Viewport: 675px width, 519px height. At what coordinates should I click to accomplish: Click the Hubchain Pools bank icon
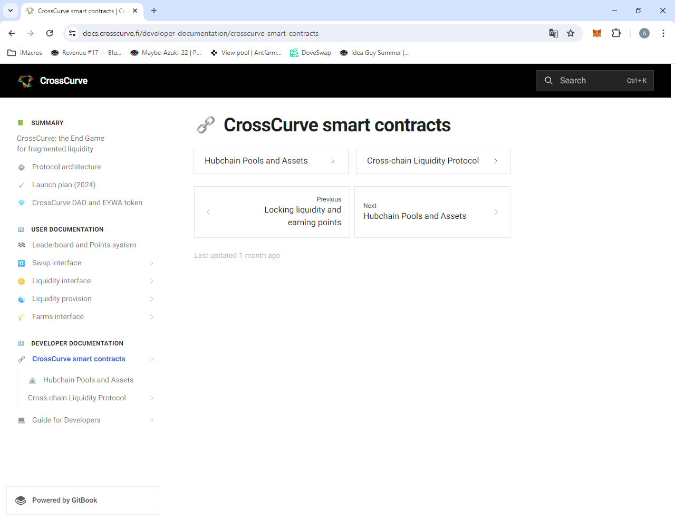(x=33, y=380)
